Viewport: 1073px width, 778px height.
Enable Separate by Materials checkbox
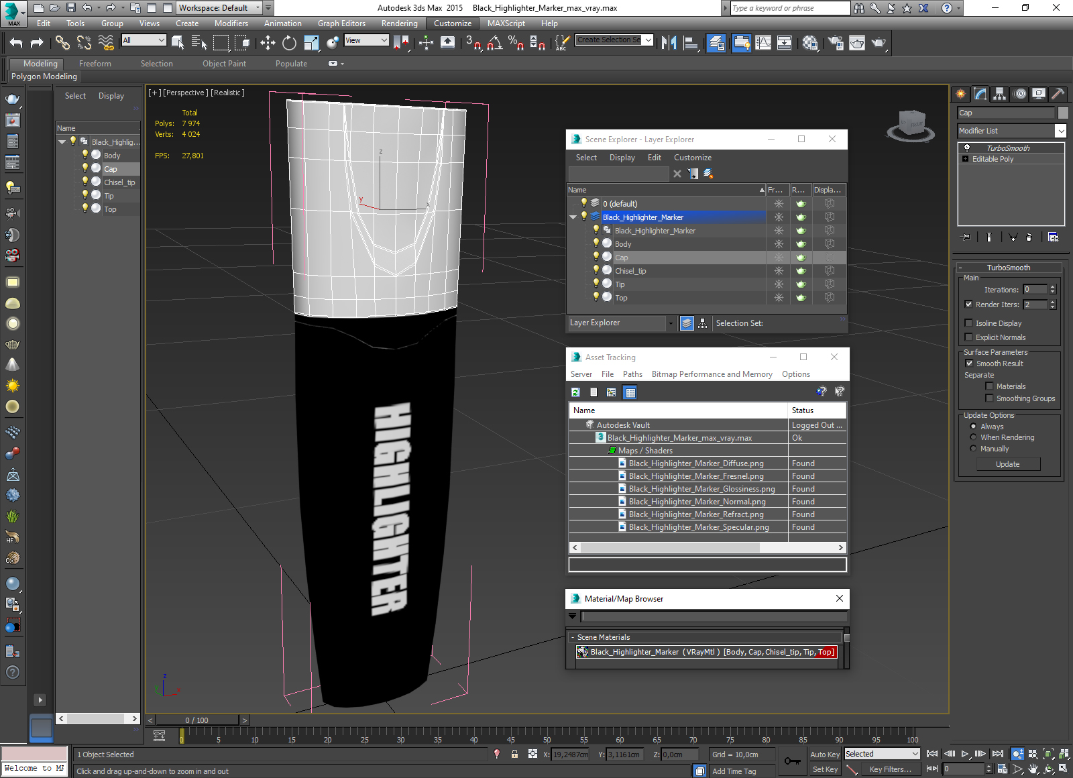point(989,386)
